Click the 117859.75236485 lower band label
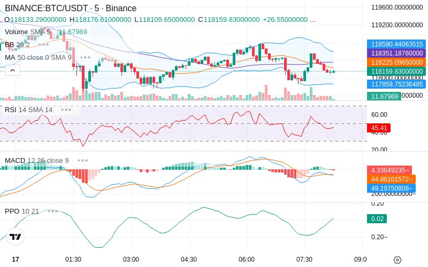Screen dimensions: 428x267 click(396, 84)
